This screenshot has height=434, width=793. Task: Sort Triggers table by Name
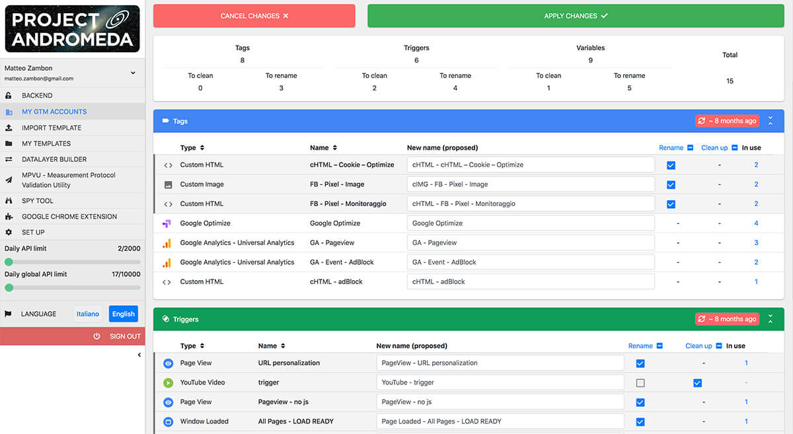coord(283,346)
